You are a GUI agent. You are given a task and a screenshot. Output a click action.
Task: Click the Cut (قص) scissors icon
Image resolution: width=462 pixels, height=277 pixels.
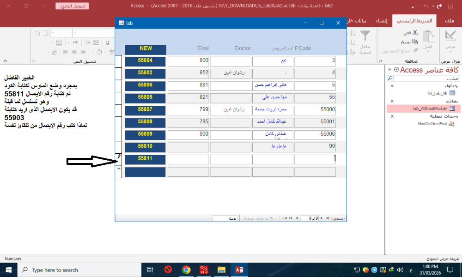[x=415, y=33]
